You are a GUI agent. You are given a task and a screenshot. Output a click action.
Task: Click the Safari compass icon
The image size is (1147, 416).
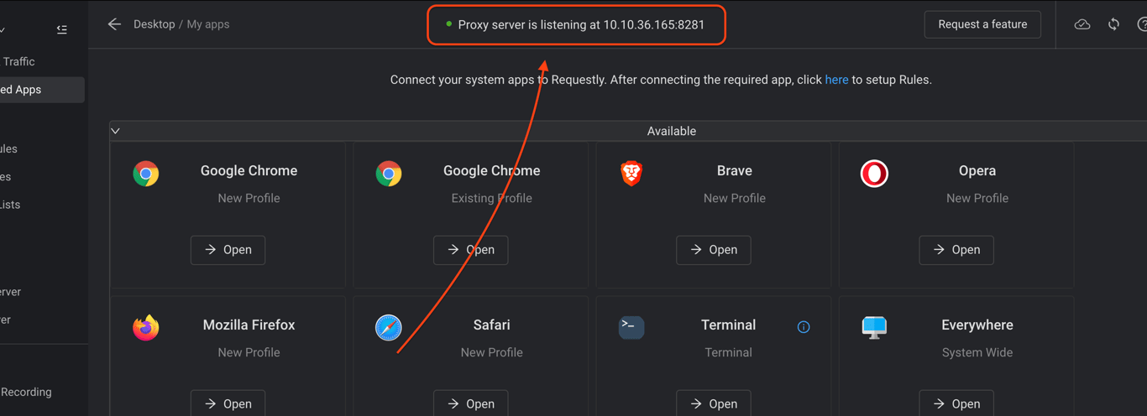tap(389, 327)
